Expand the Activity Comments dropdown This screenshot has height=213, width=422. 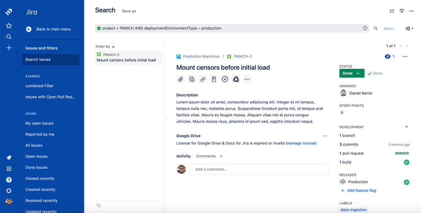[210, 156]
